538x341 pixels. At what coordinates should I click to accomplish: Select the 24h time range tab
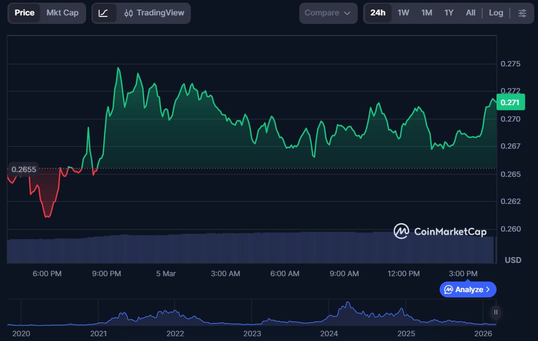(378, 13)
